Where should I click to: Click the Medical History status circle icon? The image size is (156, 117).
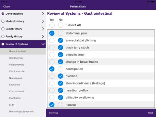coord(3,21)
